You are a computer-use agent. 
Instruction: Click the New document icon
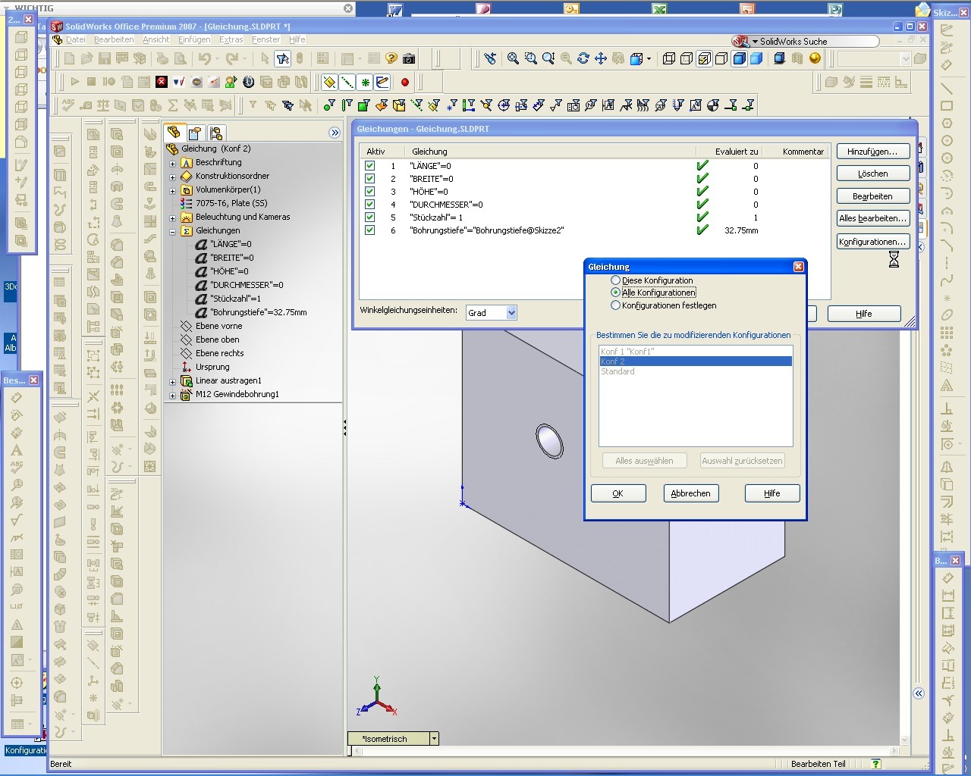[x=70, y=58]
